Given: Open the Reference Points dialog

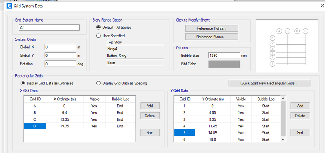Looking at the screenshot, I should (212, 28).
